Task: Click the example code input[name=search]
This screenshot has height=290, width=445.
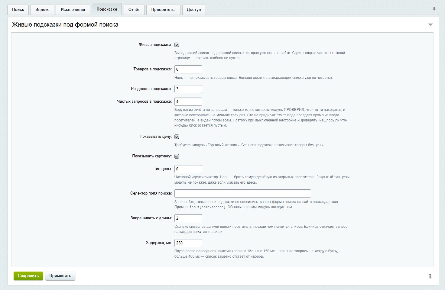Action: 207,207
